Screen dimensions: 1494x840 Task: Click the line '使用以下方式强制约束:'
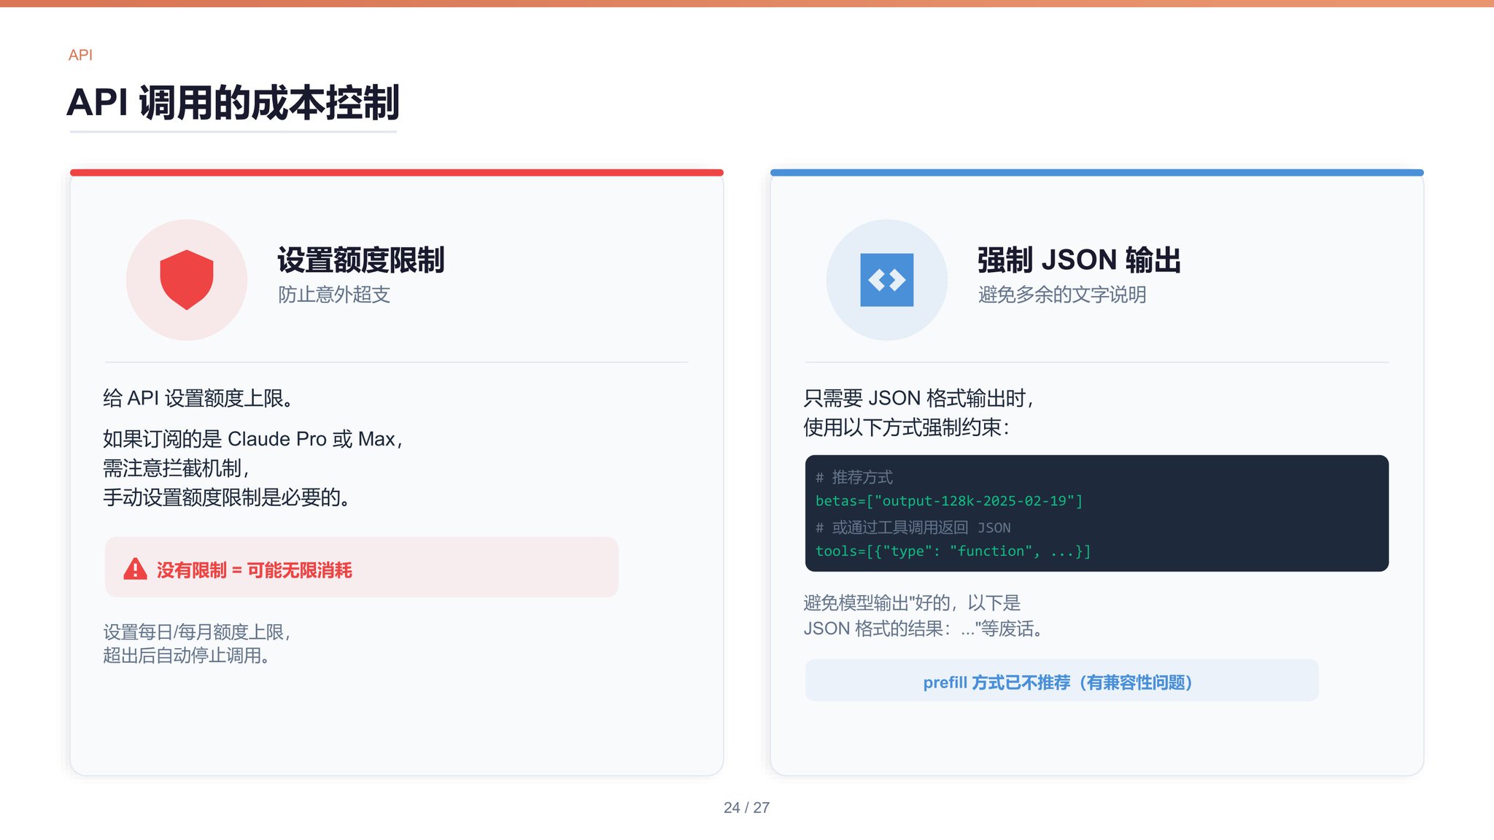(x=906, y=427)
